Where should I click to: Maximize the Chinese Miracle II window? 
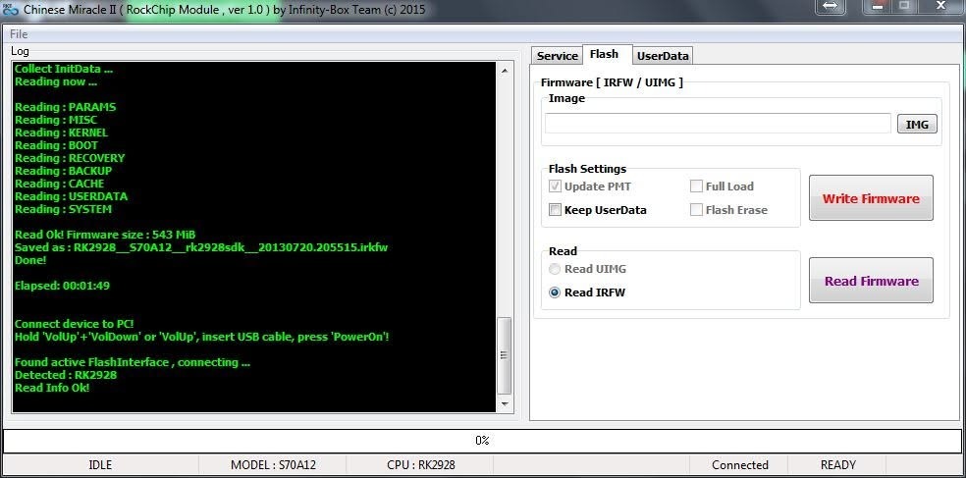[x=903, y=7]
